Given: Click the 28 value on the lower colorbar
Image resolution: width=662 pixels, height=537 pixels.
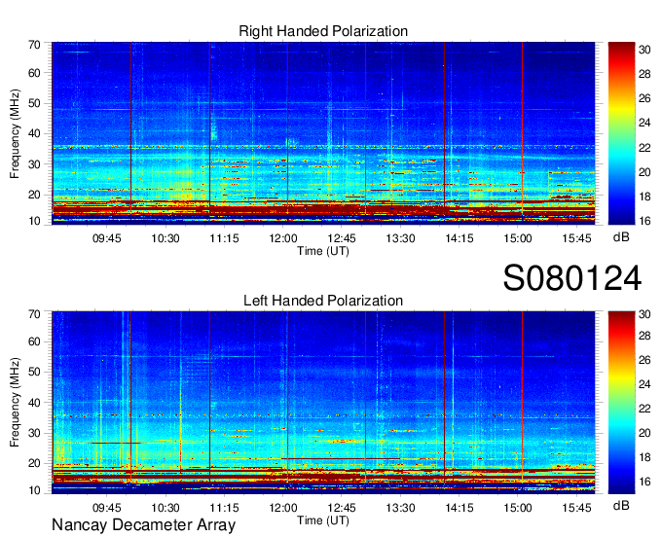Looking at the screenshot, I should (644, 336).
